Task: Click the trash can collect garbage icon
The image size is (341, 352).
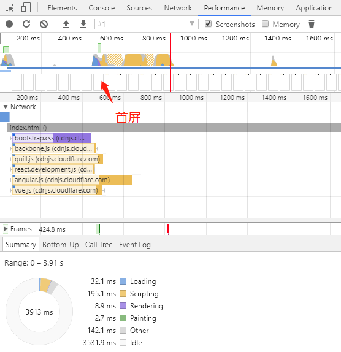Action: click(x=312, y=24)
